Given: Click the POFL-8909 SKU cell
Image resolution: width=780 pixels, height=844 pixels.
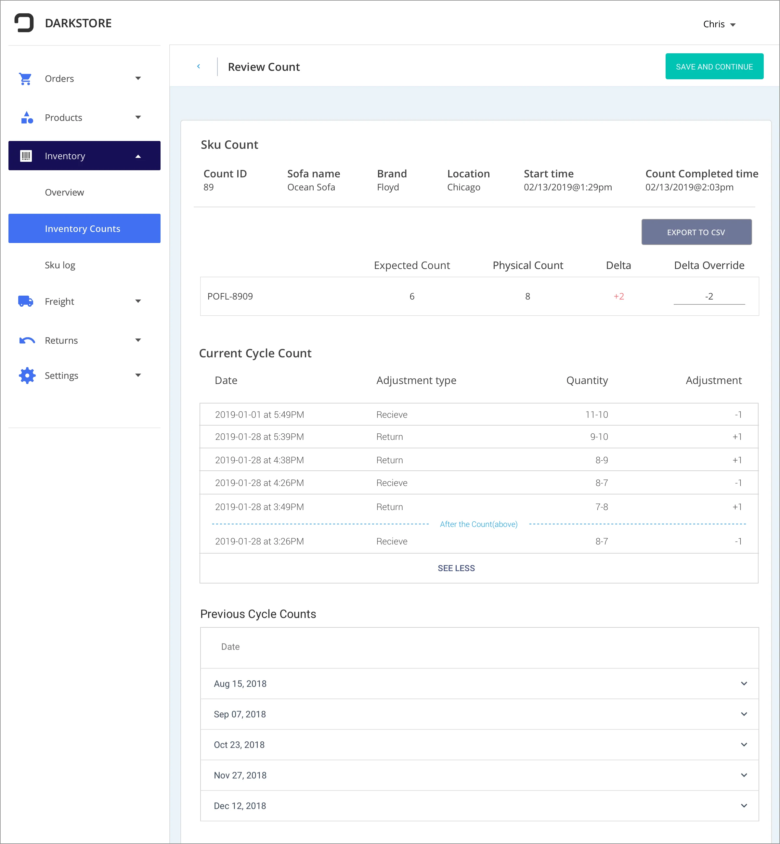Looking at the screenshot, I should coord(230,296).
